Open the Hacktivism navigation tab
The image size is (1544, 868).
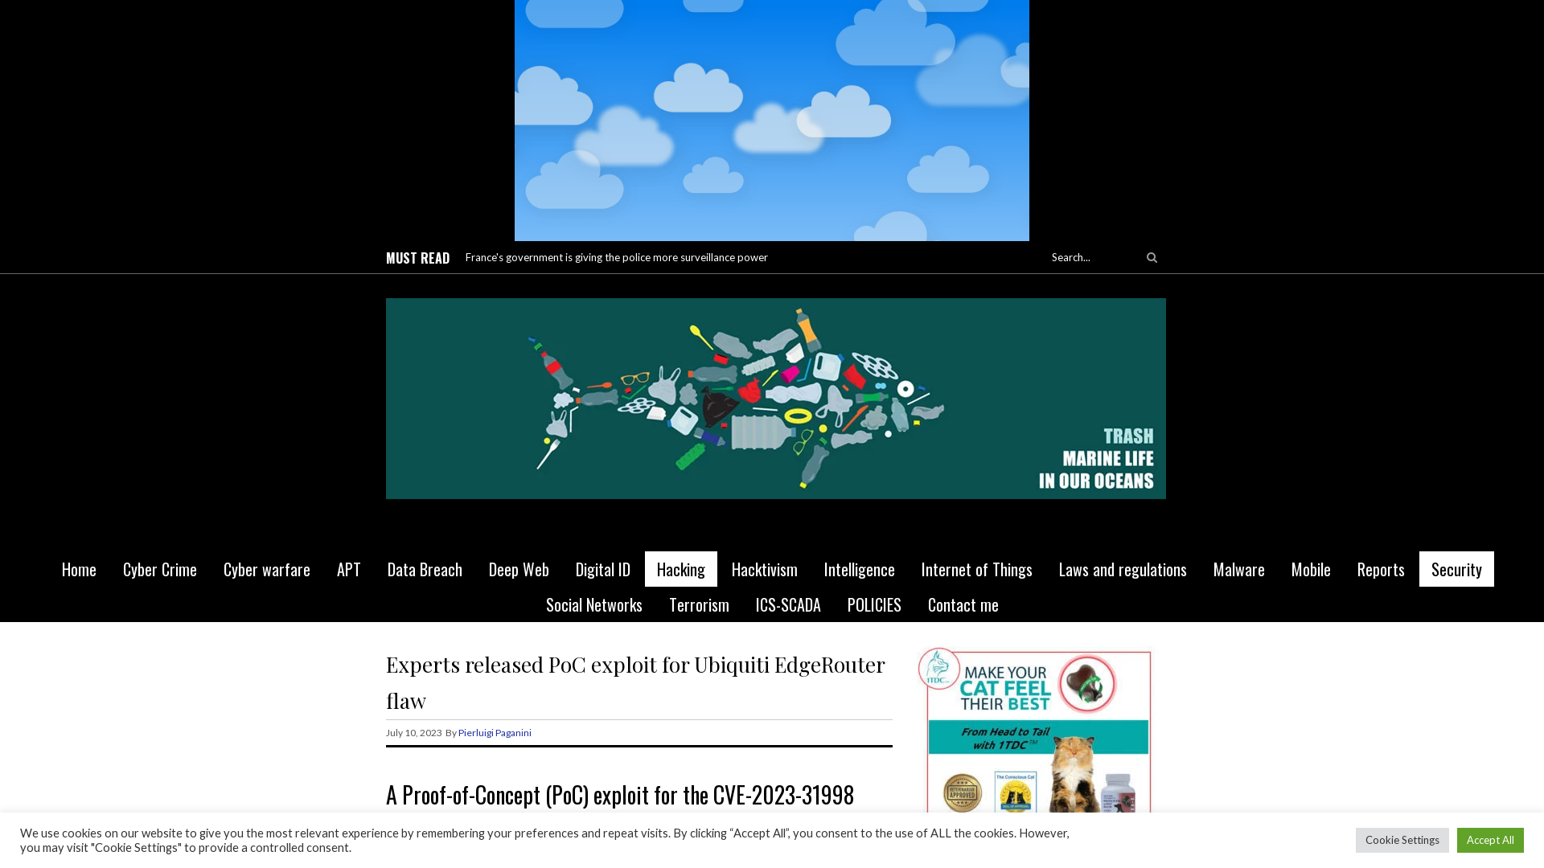(x=763, y=569)
